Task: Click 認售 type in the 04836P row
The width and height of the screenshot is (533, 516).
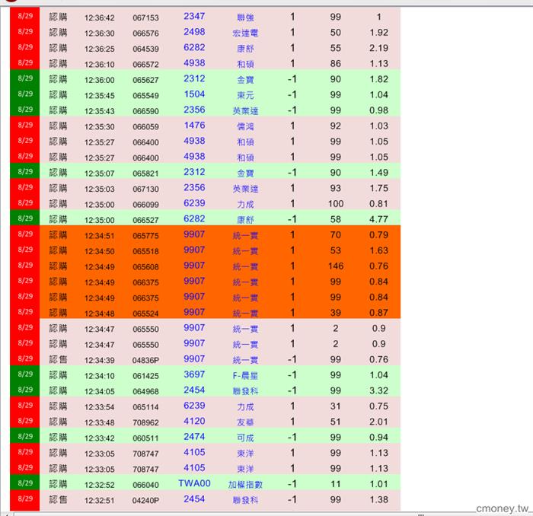Action: click(58, 359)
